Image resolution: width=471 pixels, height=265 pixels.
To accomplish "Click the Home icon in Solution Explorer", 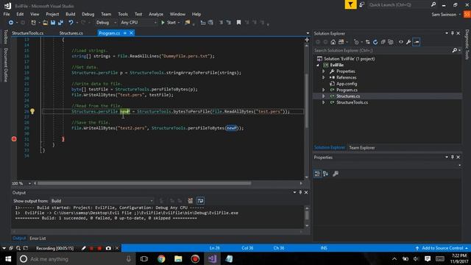I will click(333, 42).
